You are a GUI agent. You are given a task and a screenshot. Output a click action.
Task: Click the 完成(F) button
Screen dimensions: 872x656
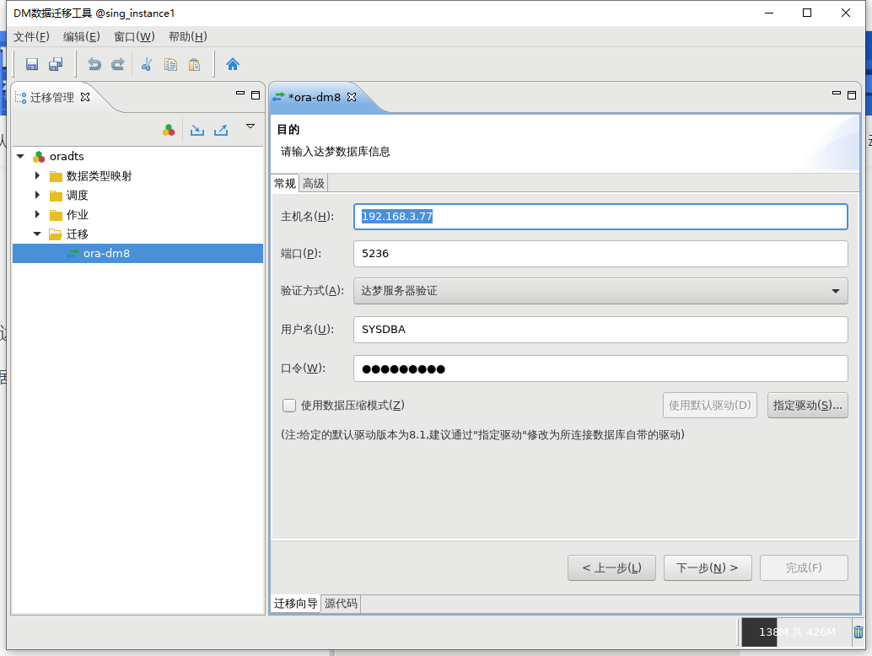(x=804, y=567)
